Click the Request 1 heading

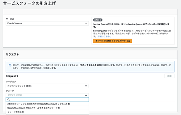click(12, 76)
